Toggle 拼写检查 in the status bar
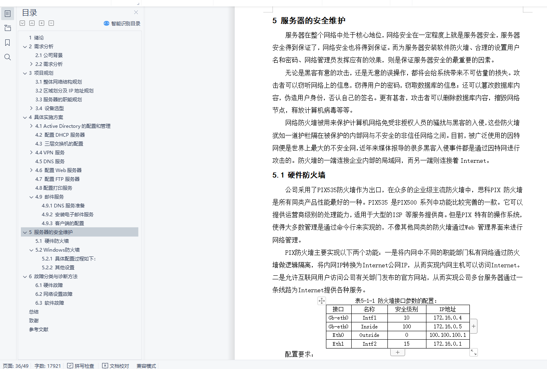Image resolution: width=547 pixels, height=369 pixels. tap(80, 366)
